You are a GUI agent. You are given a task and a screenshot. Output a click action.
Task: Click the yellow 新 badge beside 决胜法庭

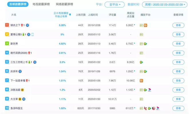[22, 90]
